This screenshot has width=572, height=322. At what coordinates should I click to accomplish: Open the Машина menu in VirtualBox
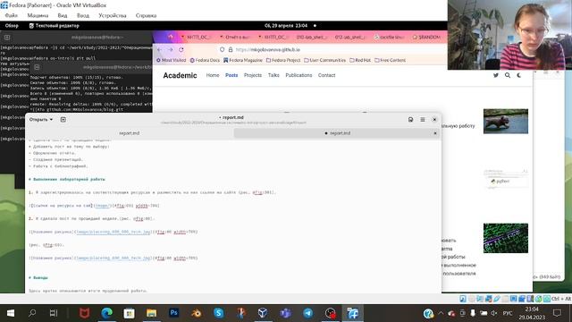coord(38,16)
